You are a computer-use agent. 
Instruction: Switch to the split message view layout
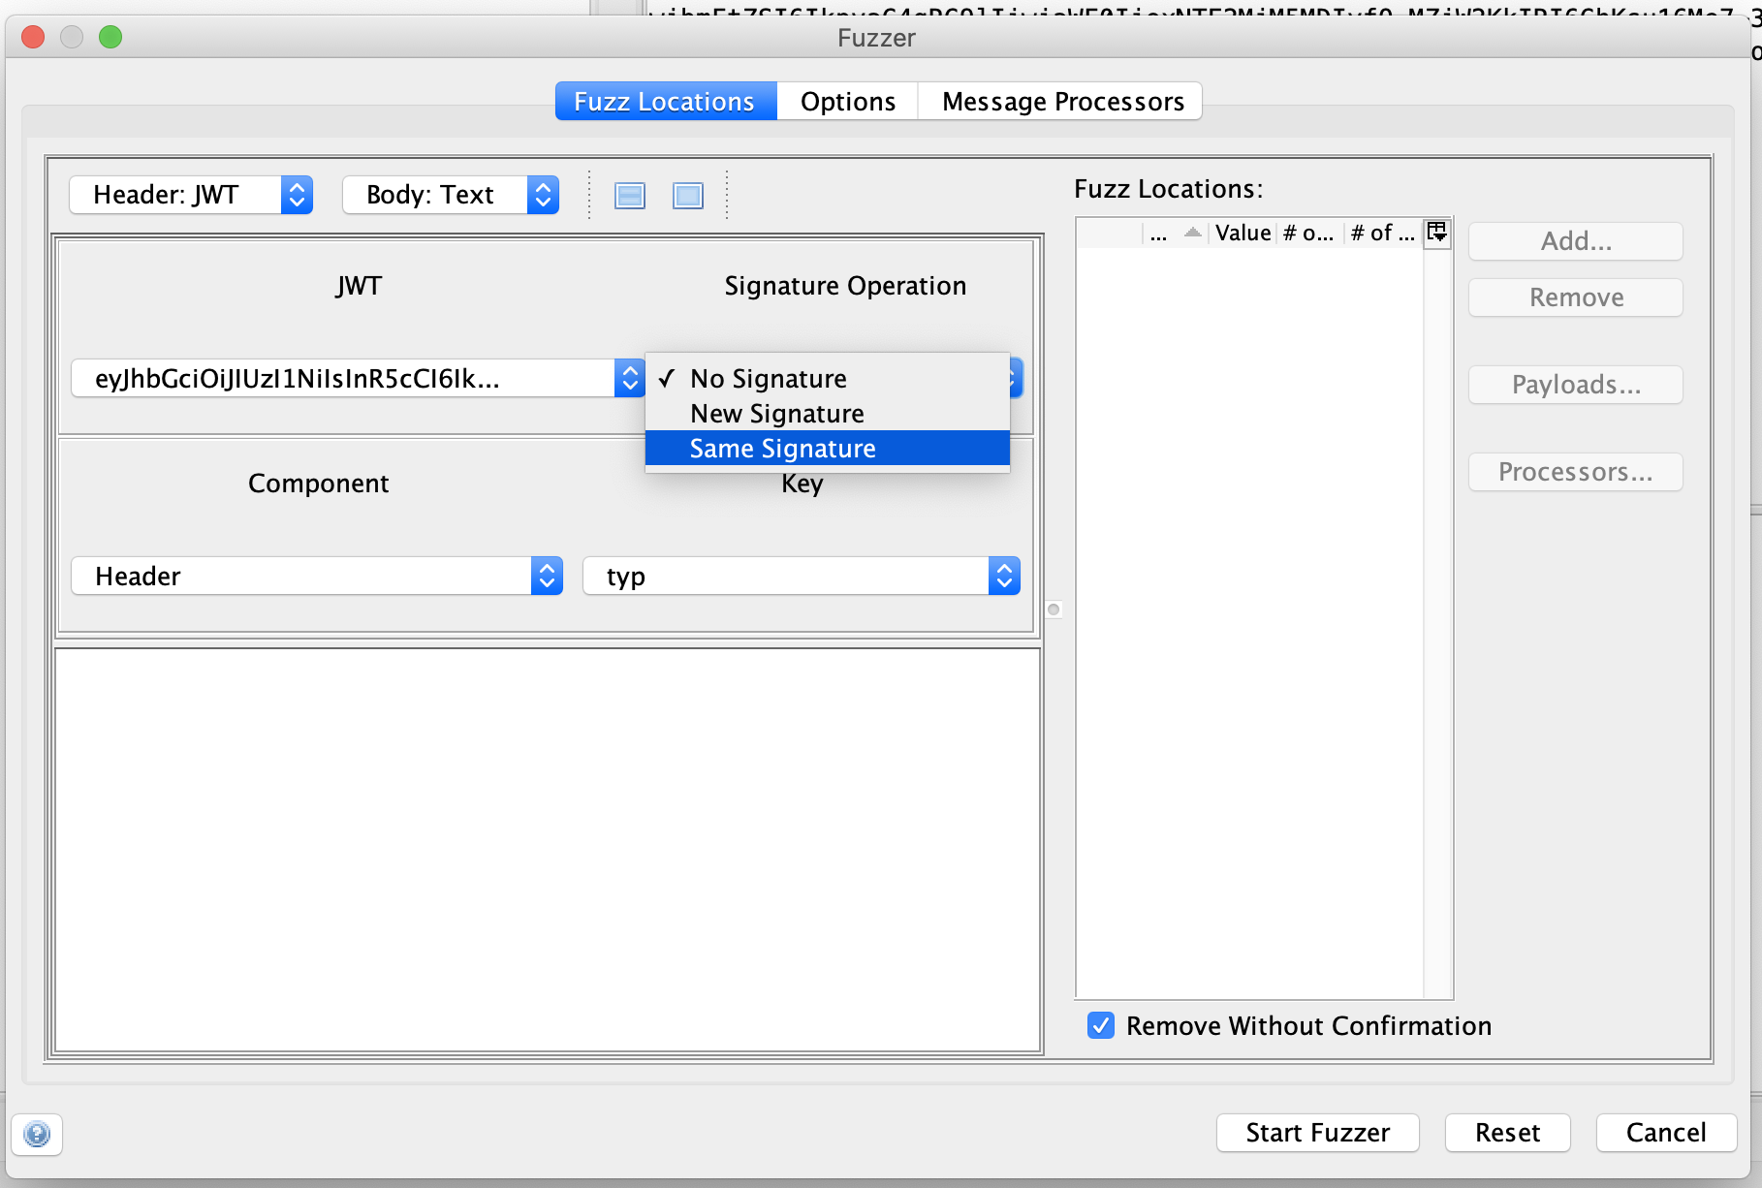tap(629, 195)
